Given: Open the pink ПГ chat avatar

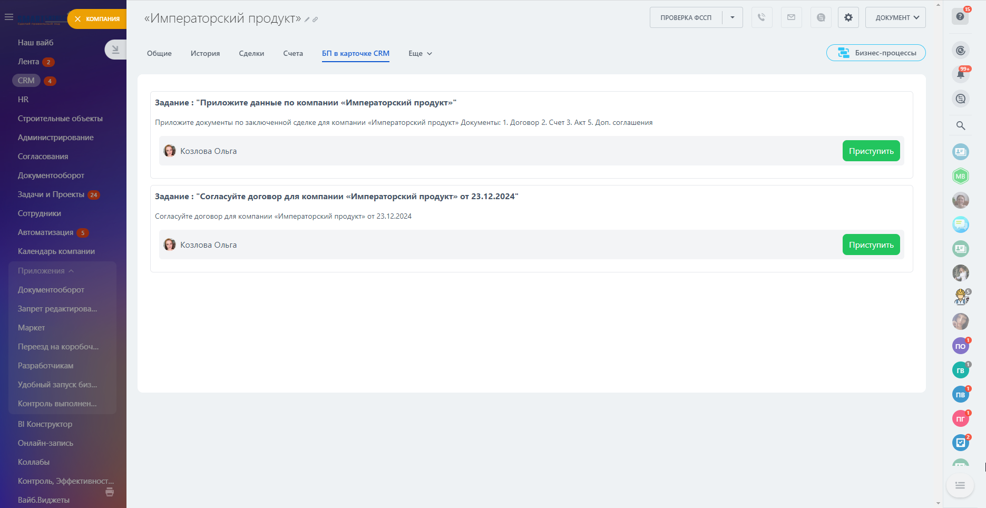Looking at the screenshot, I should pyautogui.click(x=961, y=418).
